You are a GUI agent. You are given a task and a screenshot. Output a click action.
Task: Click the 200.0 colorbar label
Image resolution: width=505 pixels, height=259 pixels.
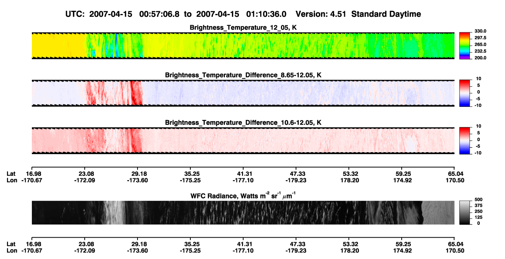click(480, 57)
